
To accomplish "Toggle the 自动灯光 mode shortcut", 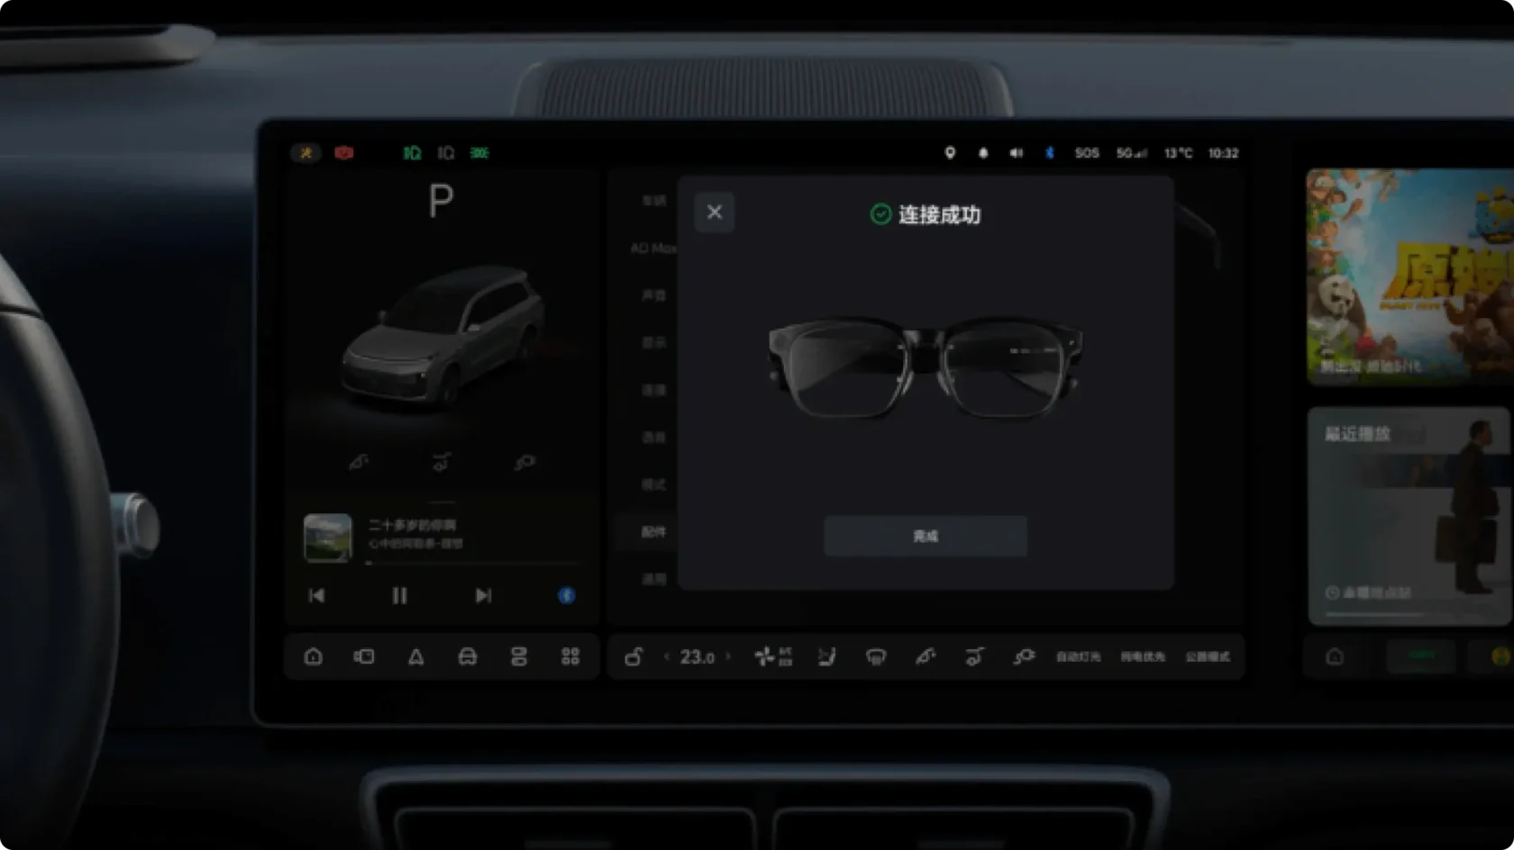I will click(x=1078, y=656).
